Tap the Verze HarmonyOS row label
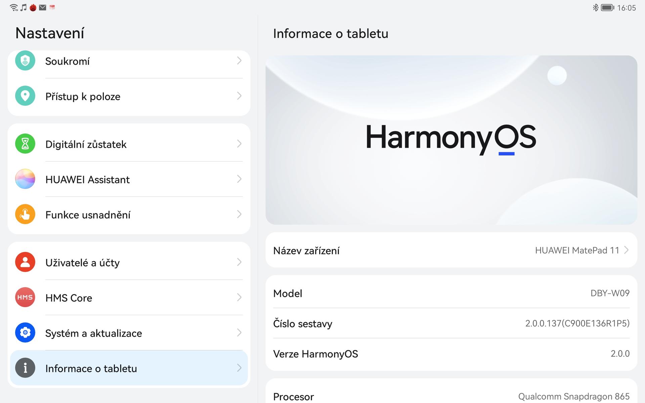645x403 pixels. coord(315,354)
